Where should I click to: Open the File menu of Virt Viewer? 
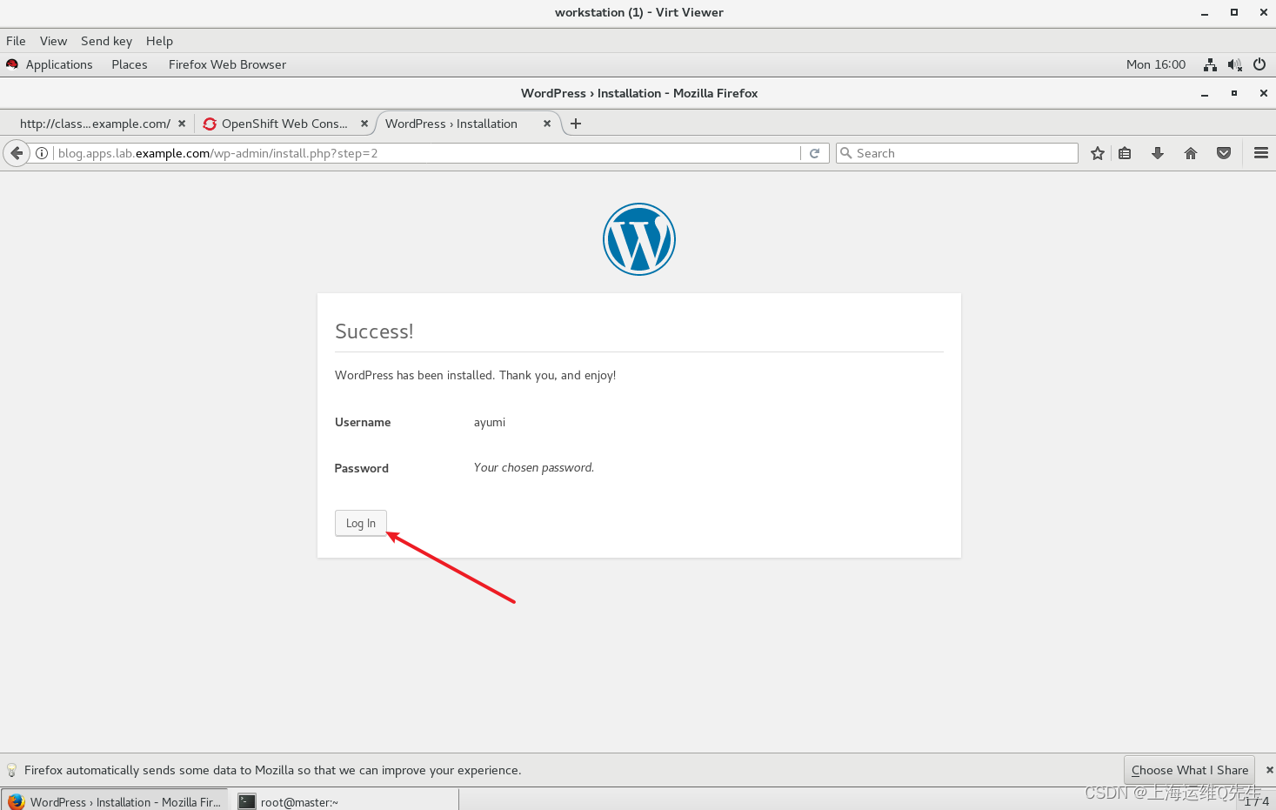point(16,41)
